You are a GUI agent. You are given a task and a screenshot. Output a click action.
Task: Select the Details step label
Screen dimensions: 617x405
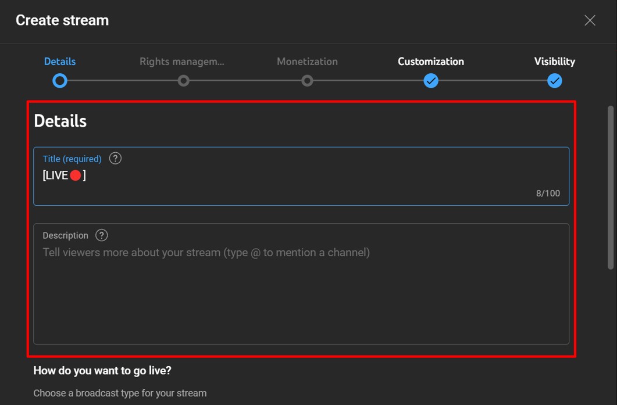click(x=60, y=62)
